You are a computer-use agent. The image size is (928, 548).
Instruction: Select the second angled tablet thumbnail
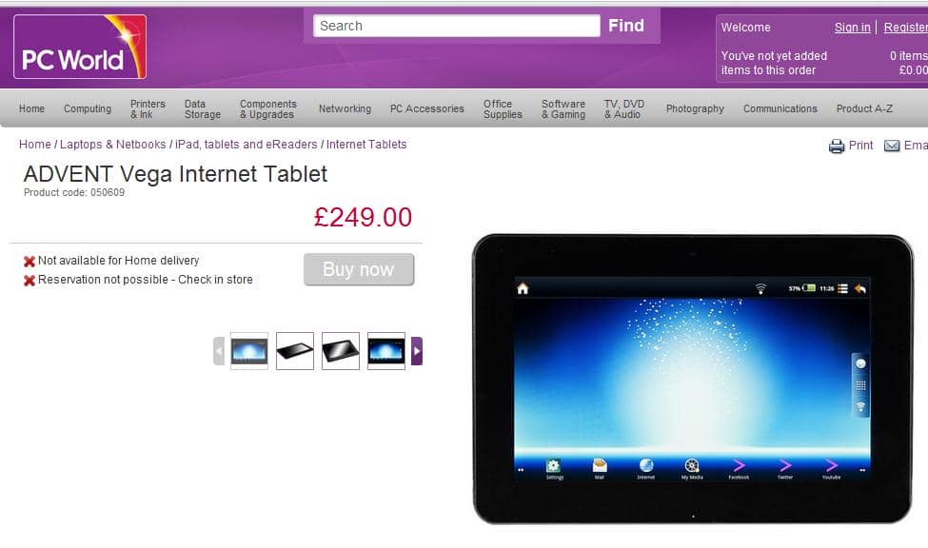[295, 351]
